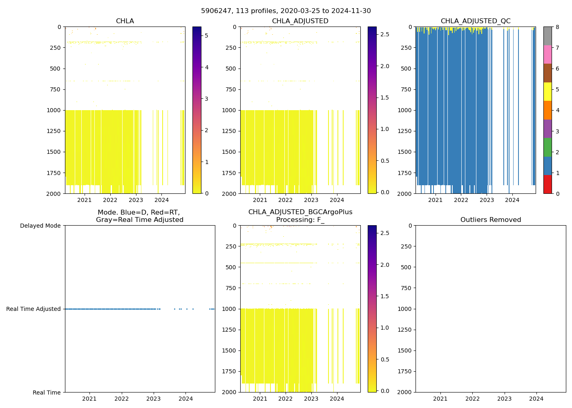Pick the purple segment of the QC colorbar

(547, 129)
